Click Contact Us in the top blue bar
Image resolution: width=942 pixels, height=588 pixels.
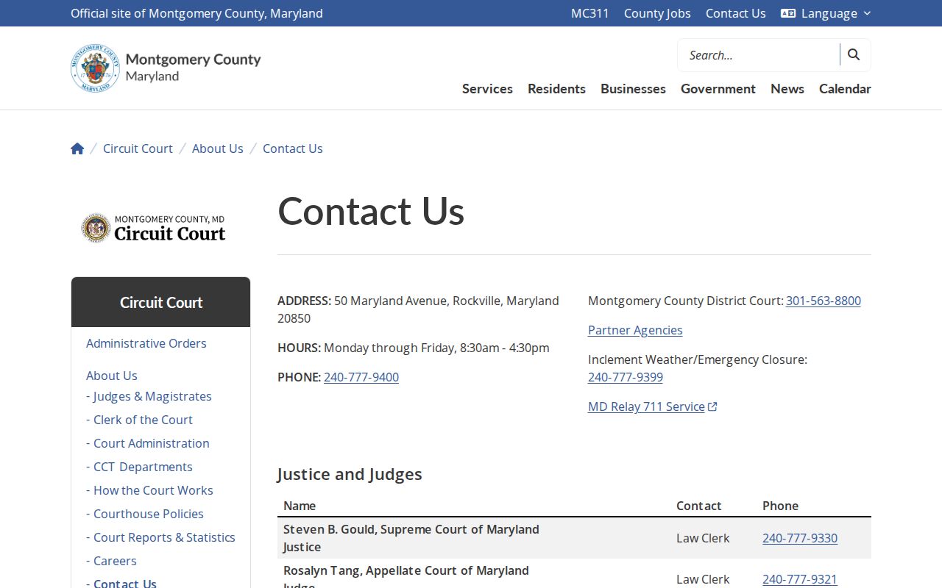point(736,13)
